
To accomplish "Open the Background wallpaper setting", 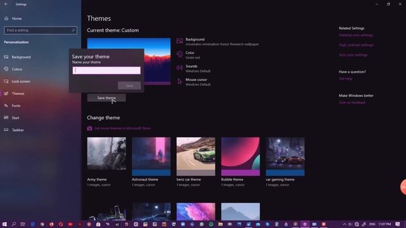I will [x=218, y=42].
